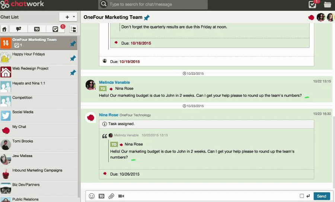335x202 pixels.
Task: Click the quote icon in task message
Action: 105,136
